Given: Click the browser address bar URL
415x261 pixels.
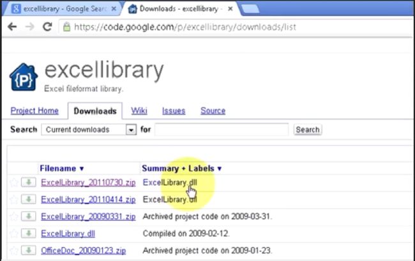Looking at the screenshot, I should [x=185, y=27].
